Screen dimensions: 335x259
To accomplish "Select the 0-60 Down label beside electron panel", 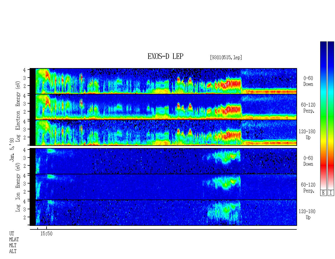I will pos(308,81).
